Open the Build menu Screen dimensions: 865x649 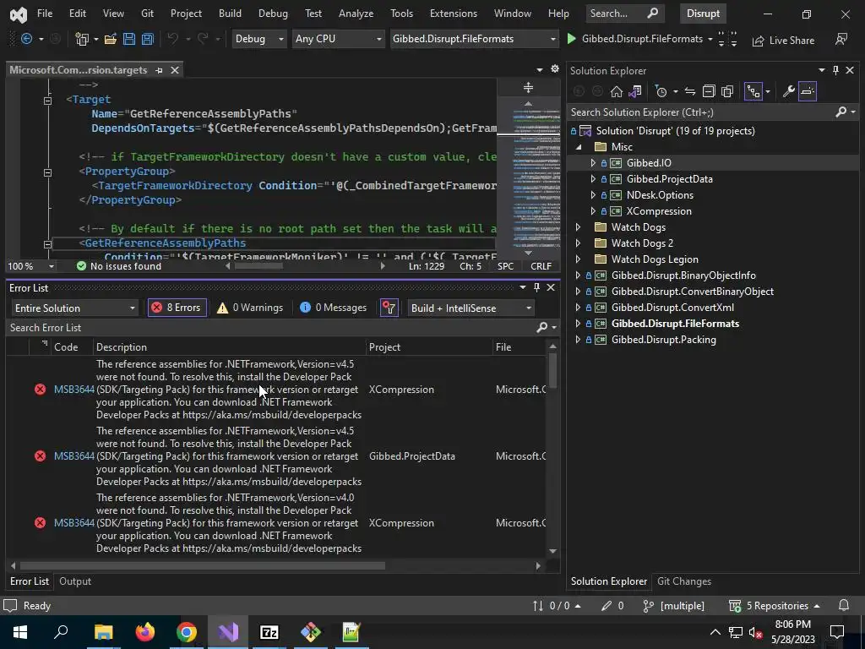click(x=230, y=14)
